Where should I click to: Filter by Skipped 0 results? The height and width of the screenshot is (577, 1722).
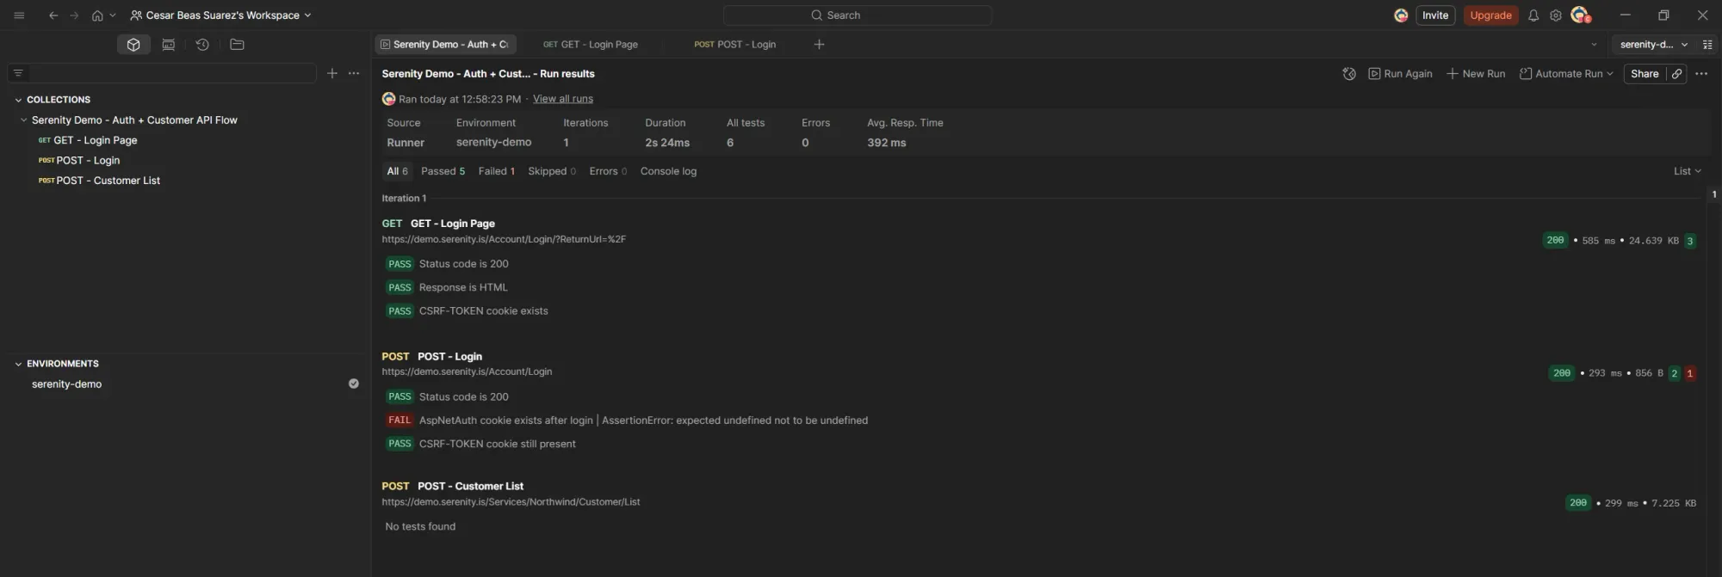[552, 171]
